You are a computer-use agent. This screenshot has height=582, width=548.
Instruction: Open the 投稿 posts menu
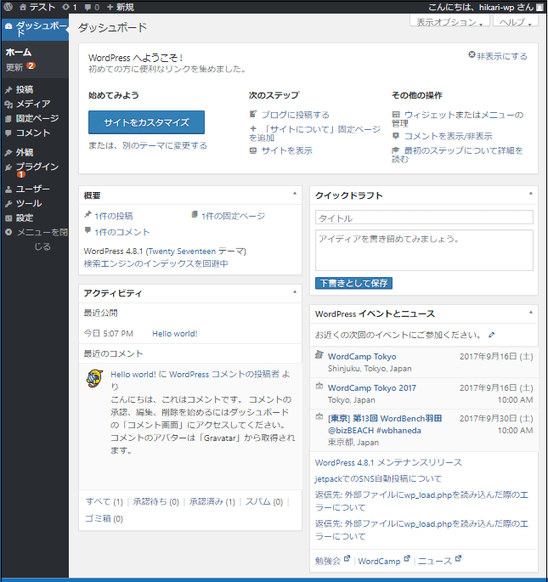(x=25, y=89)
